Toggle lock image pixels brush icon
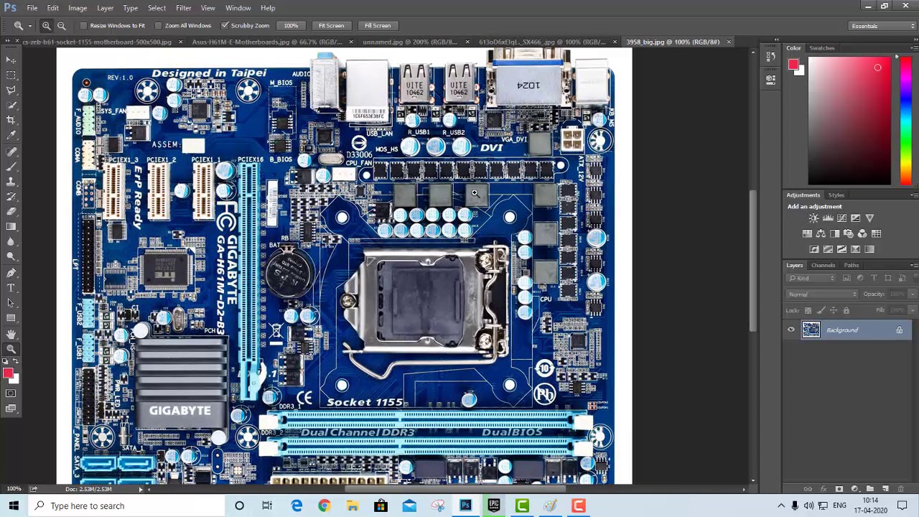 click(821, 310)
